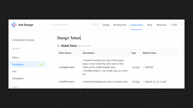Click the search magnifier icon
This screenshot has width=193, height=108.
[x=51, y=25]
